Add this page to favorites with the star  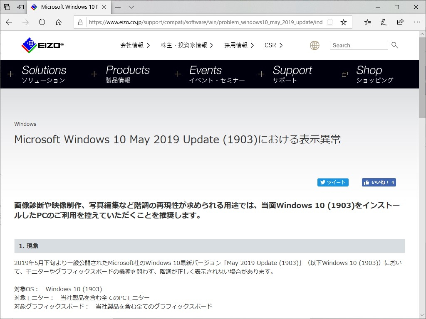pyautogui.click(x=344, y=22)
